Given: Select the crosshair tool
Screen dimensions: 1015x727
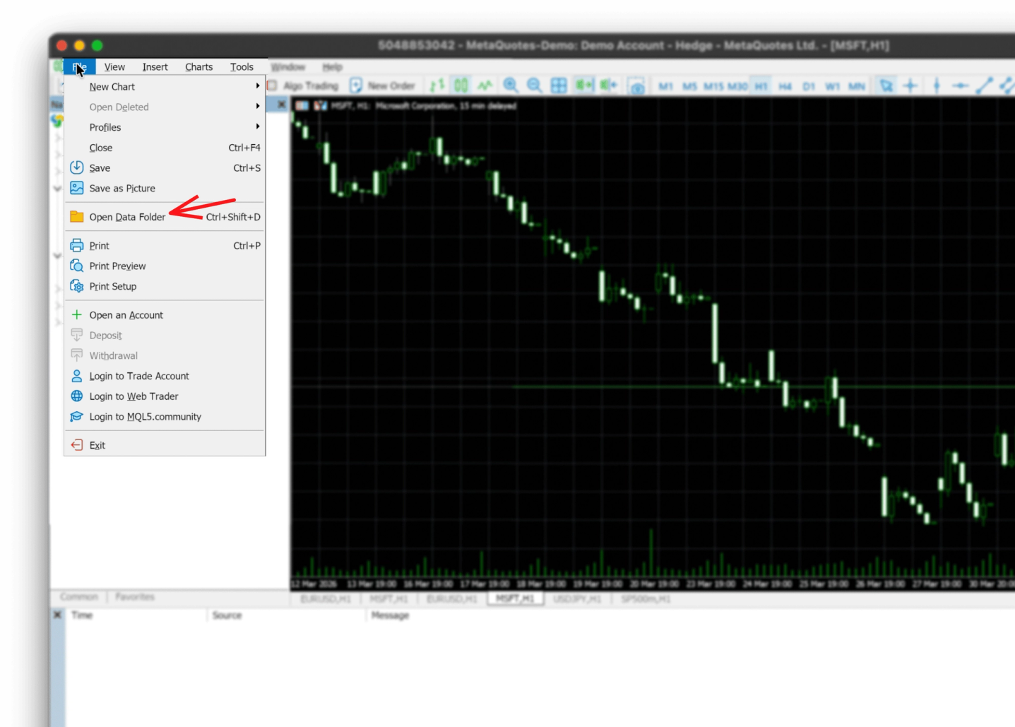Looking at the screenshot, I should pyautogui.click(x=910, y=85).
